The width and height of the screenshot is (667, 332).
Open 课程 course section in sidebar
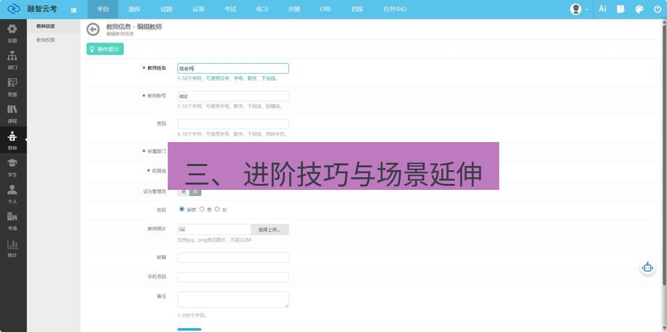click(x=13, y=114)
